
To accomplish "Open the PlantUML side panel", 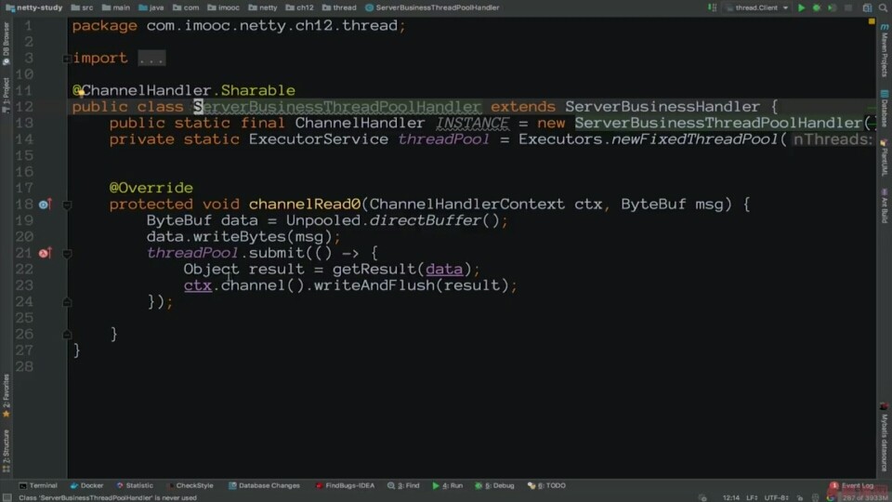I will [x=884, y=158].
